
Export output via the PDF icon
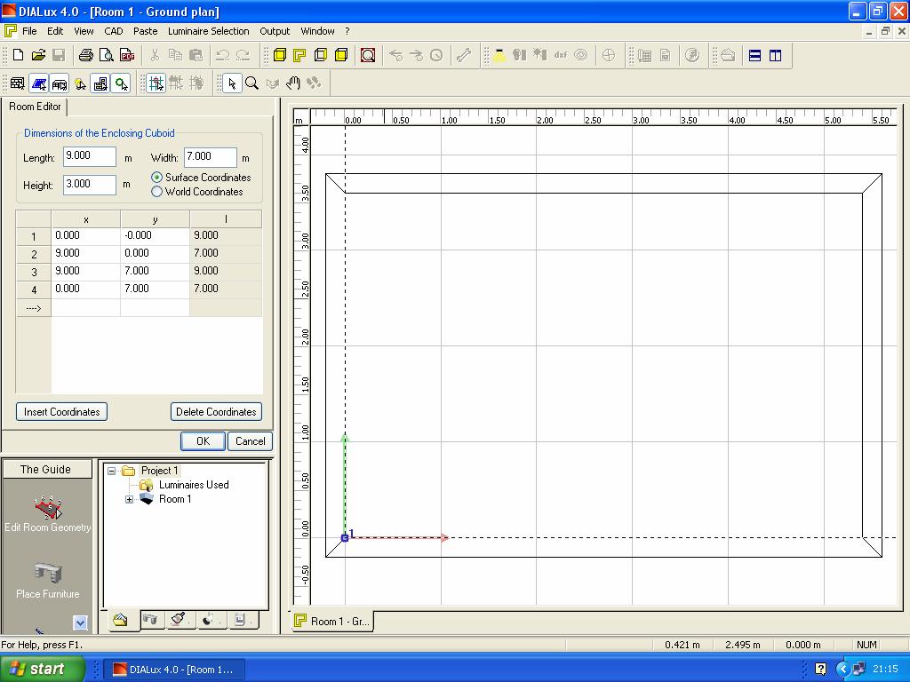tap(127, 55)
